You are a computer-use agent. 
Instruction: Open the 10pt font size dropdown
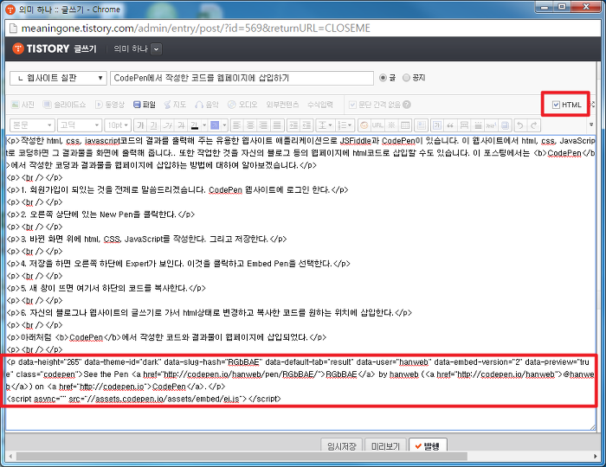click(119, 125)
